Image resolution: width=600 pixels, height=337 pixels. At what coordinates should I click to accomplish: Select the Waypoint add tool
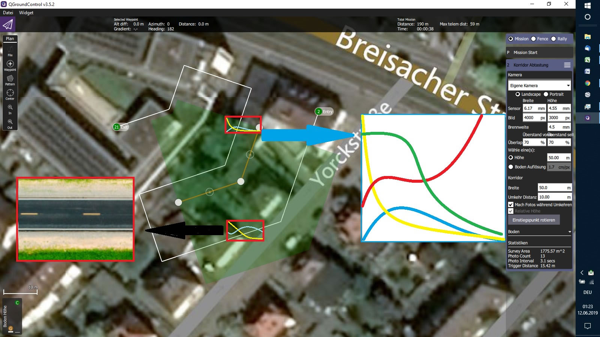10,65
